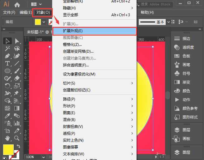Open the zoom level 100% dropdown
The image size is (204, 160).
(x=43, y=157)
